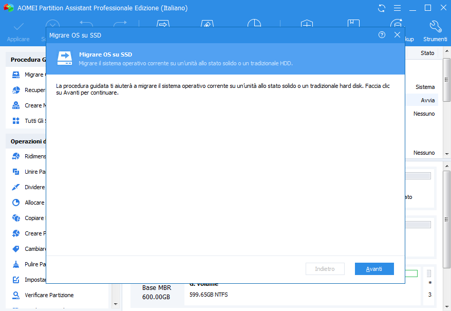Choose Allocare free space icon
The height and width of the screenshot is (311, 451).
point(16,203)
